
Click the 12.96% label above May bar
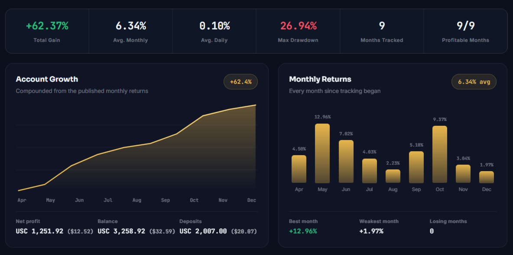[323, 117]
